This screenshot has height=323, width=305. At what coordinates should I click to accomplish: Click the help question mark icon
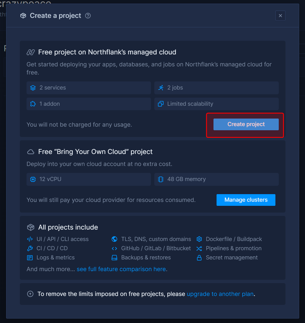pos(88,16)
